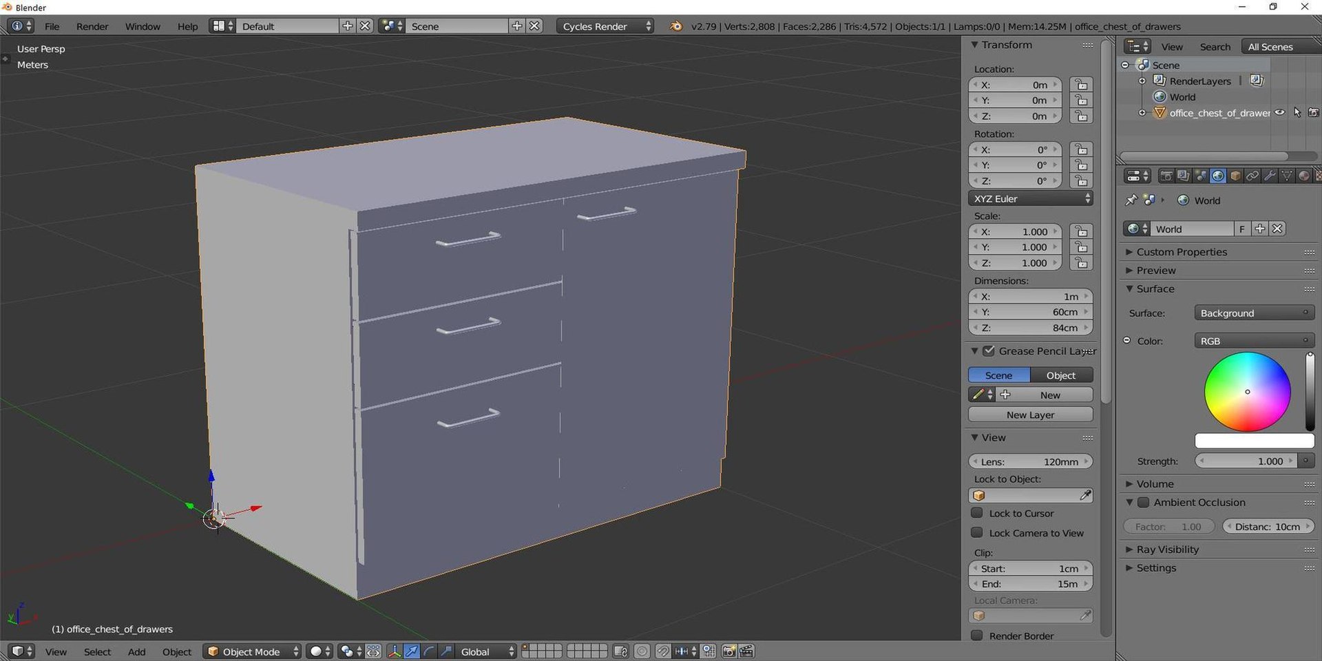The image size is (1322, 661).
Task: Expand RenderLayers in the outliner tree
Action: (1142, 81)
